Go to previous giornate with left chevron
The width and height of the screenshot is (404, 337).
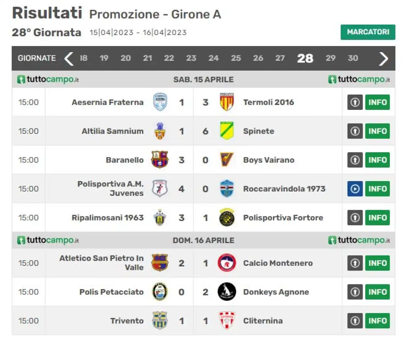(x=69, y=58)
